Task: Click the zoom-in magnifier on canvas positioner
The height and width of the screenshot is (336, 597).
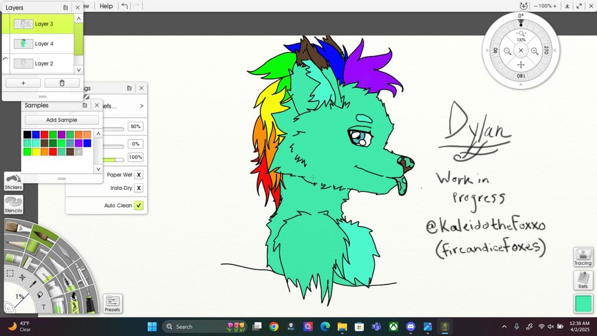Action: click(534, 51)
